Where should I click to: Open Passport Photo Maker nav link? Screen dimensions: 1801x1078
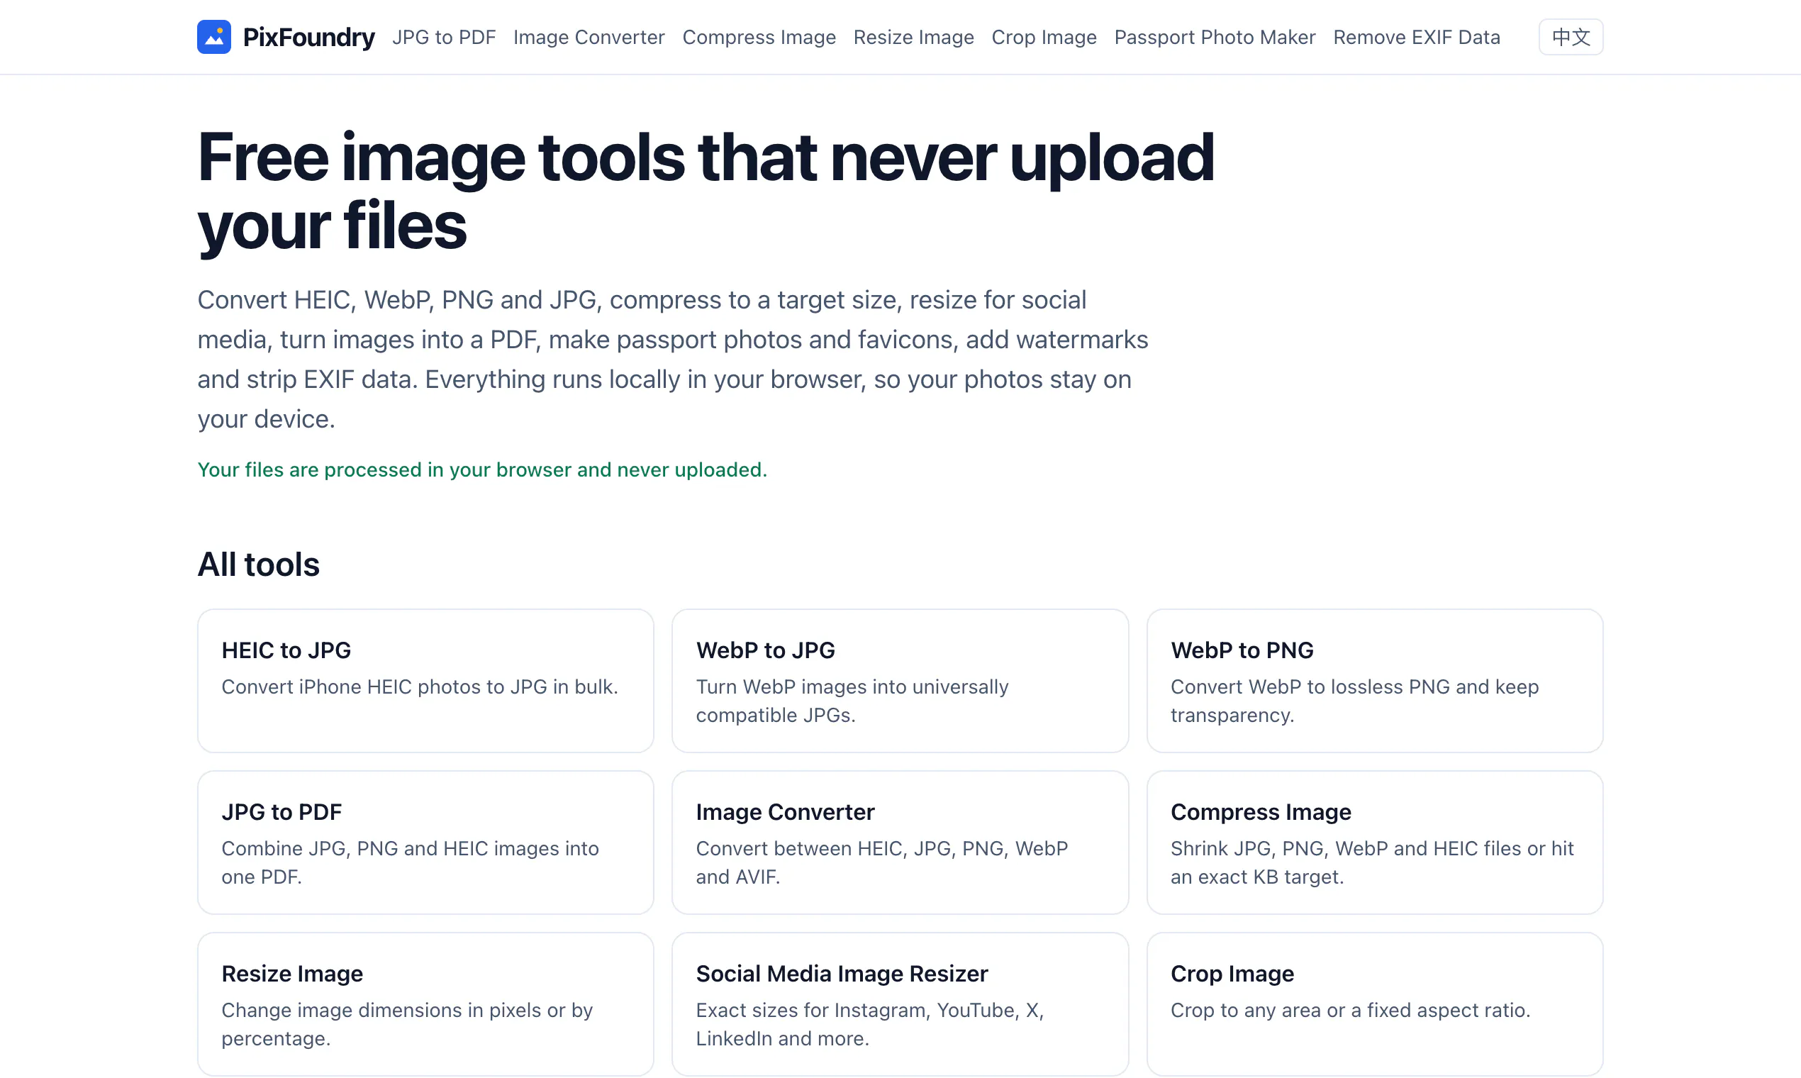1215,37
